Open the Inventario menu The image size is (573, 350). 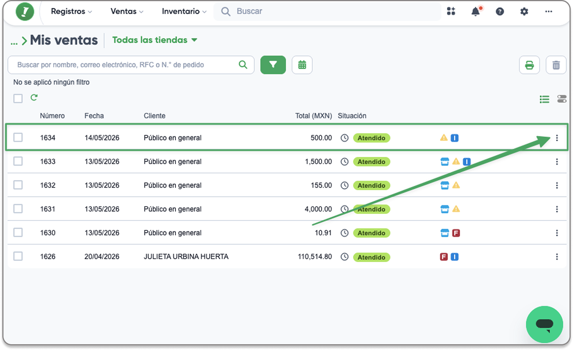184,11
